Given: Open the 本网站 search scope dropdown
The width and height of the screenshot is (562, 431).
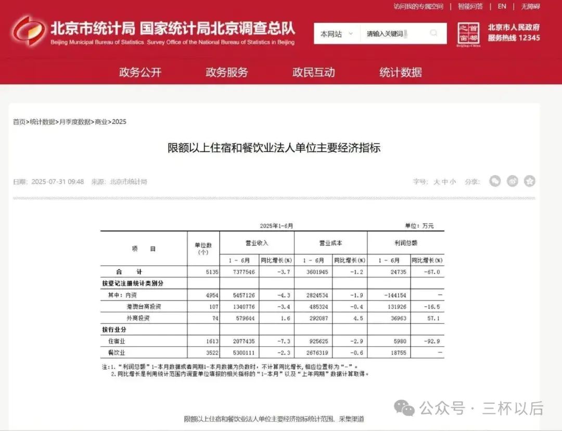Looking at the screenshot, I should 336,34.
